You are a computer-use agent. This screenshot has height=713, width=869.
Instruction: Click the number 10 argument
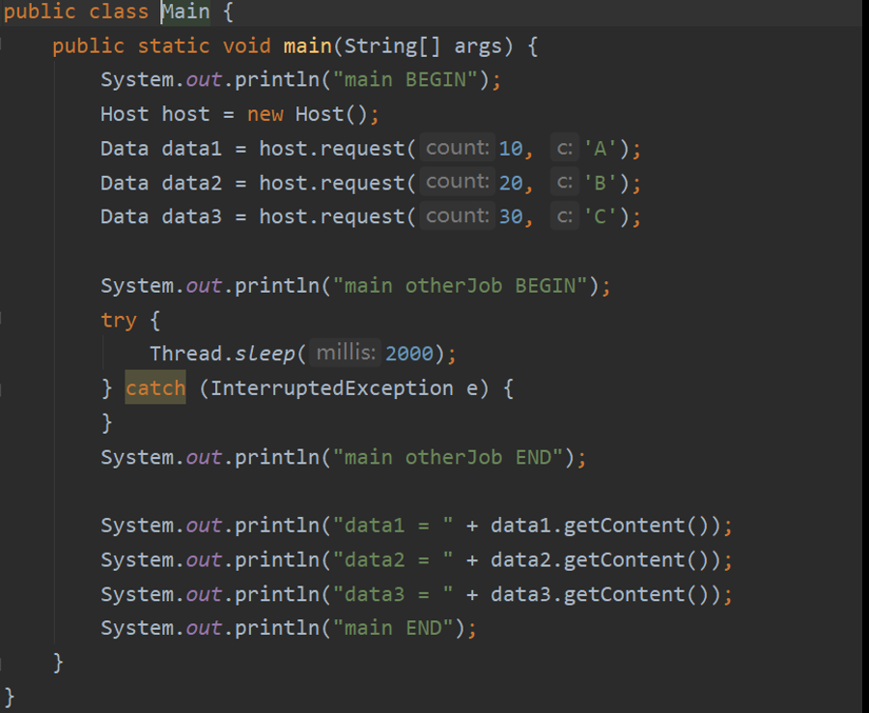(511, 149)
